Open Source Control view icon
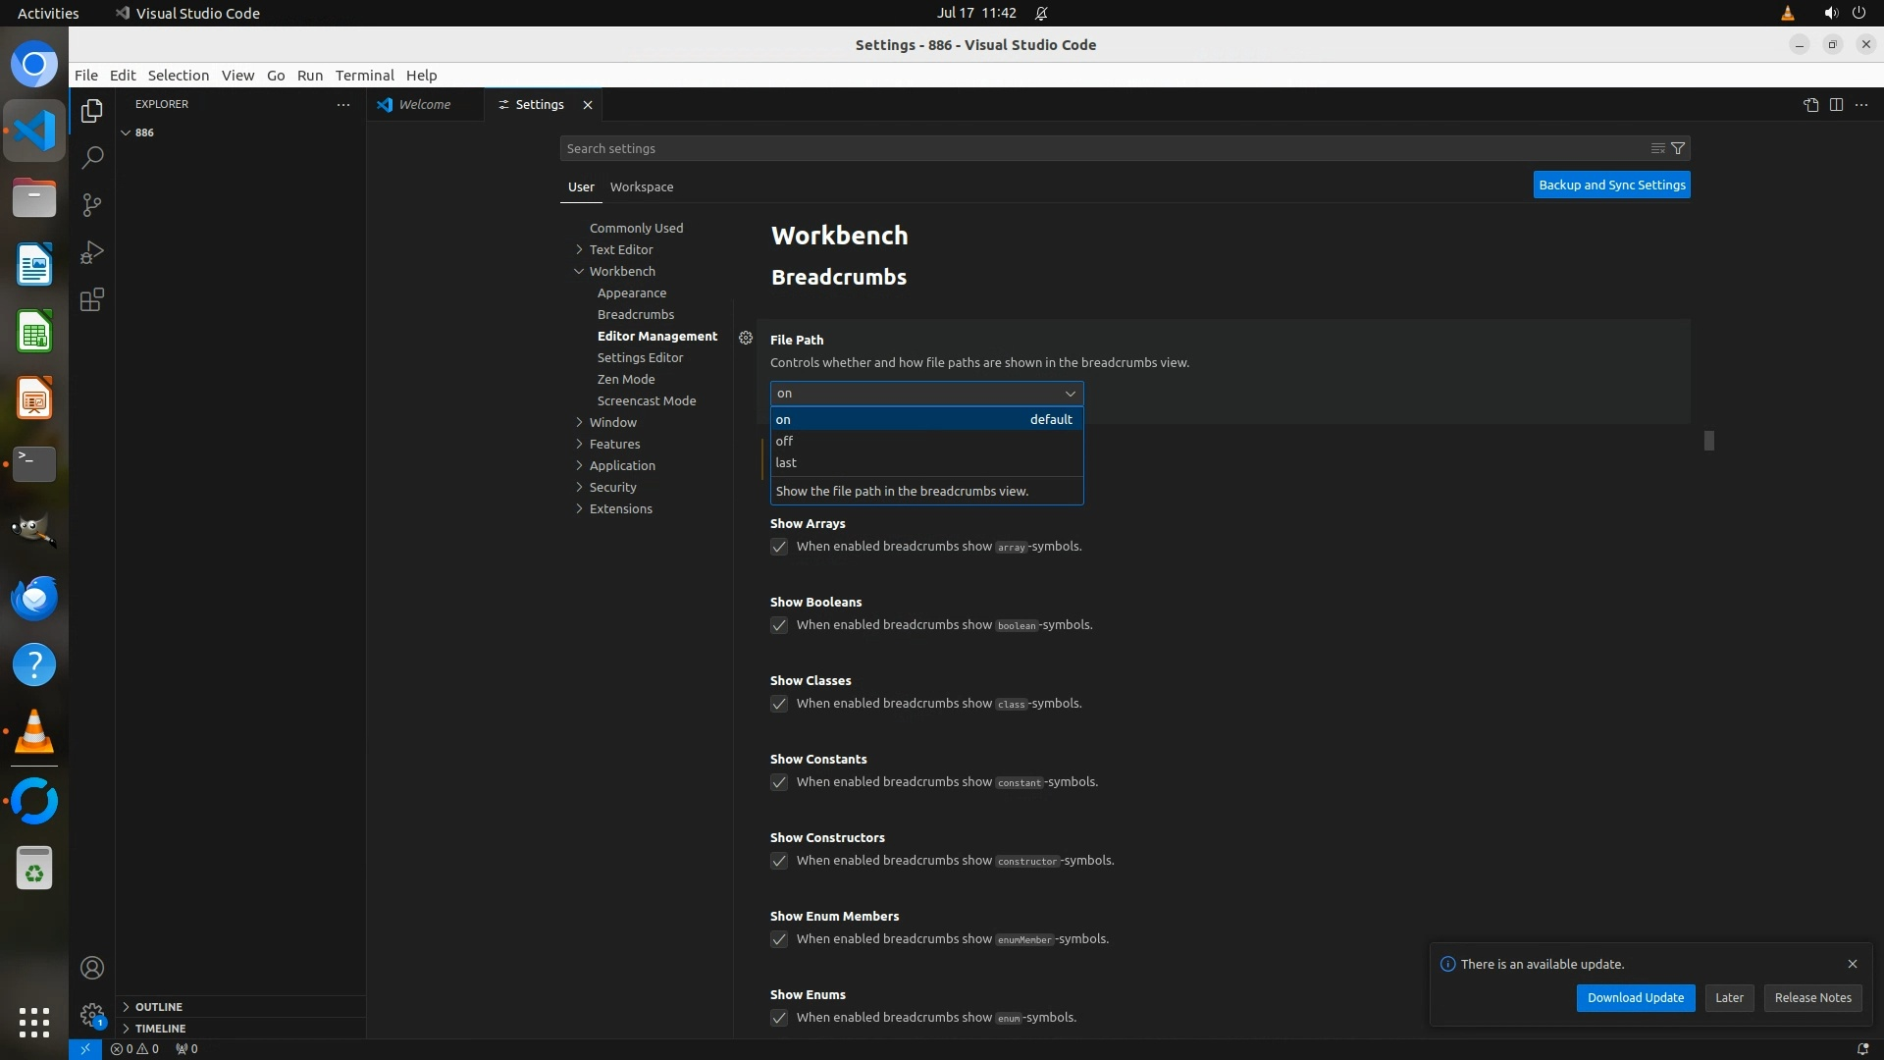The image size is (1884, 1060). [x=92, y=204]
